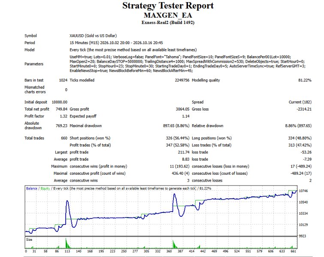The height and width of the screenshot is (257, 324).
Task: Click the Strategy Tester Report heading
Action: (x=168, y=6)
